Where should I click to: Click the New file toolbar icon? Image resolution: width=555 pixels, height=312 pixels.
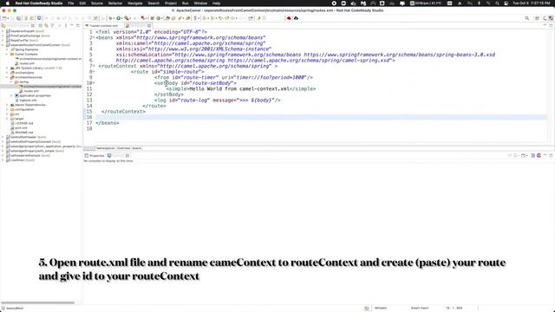[x=4, y=18]
